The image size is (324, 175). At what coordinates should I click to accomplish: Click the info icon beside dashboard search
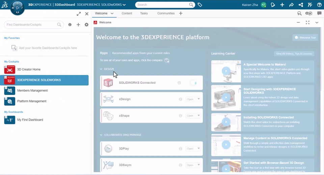70,25
